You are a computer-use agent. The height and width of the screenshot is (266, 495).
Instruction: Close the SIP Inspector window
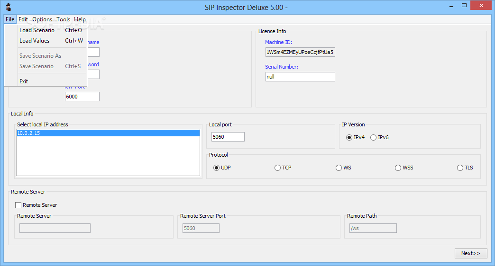[x=481, y=5]
